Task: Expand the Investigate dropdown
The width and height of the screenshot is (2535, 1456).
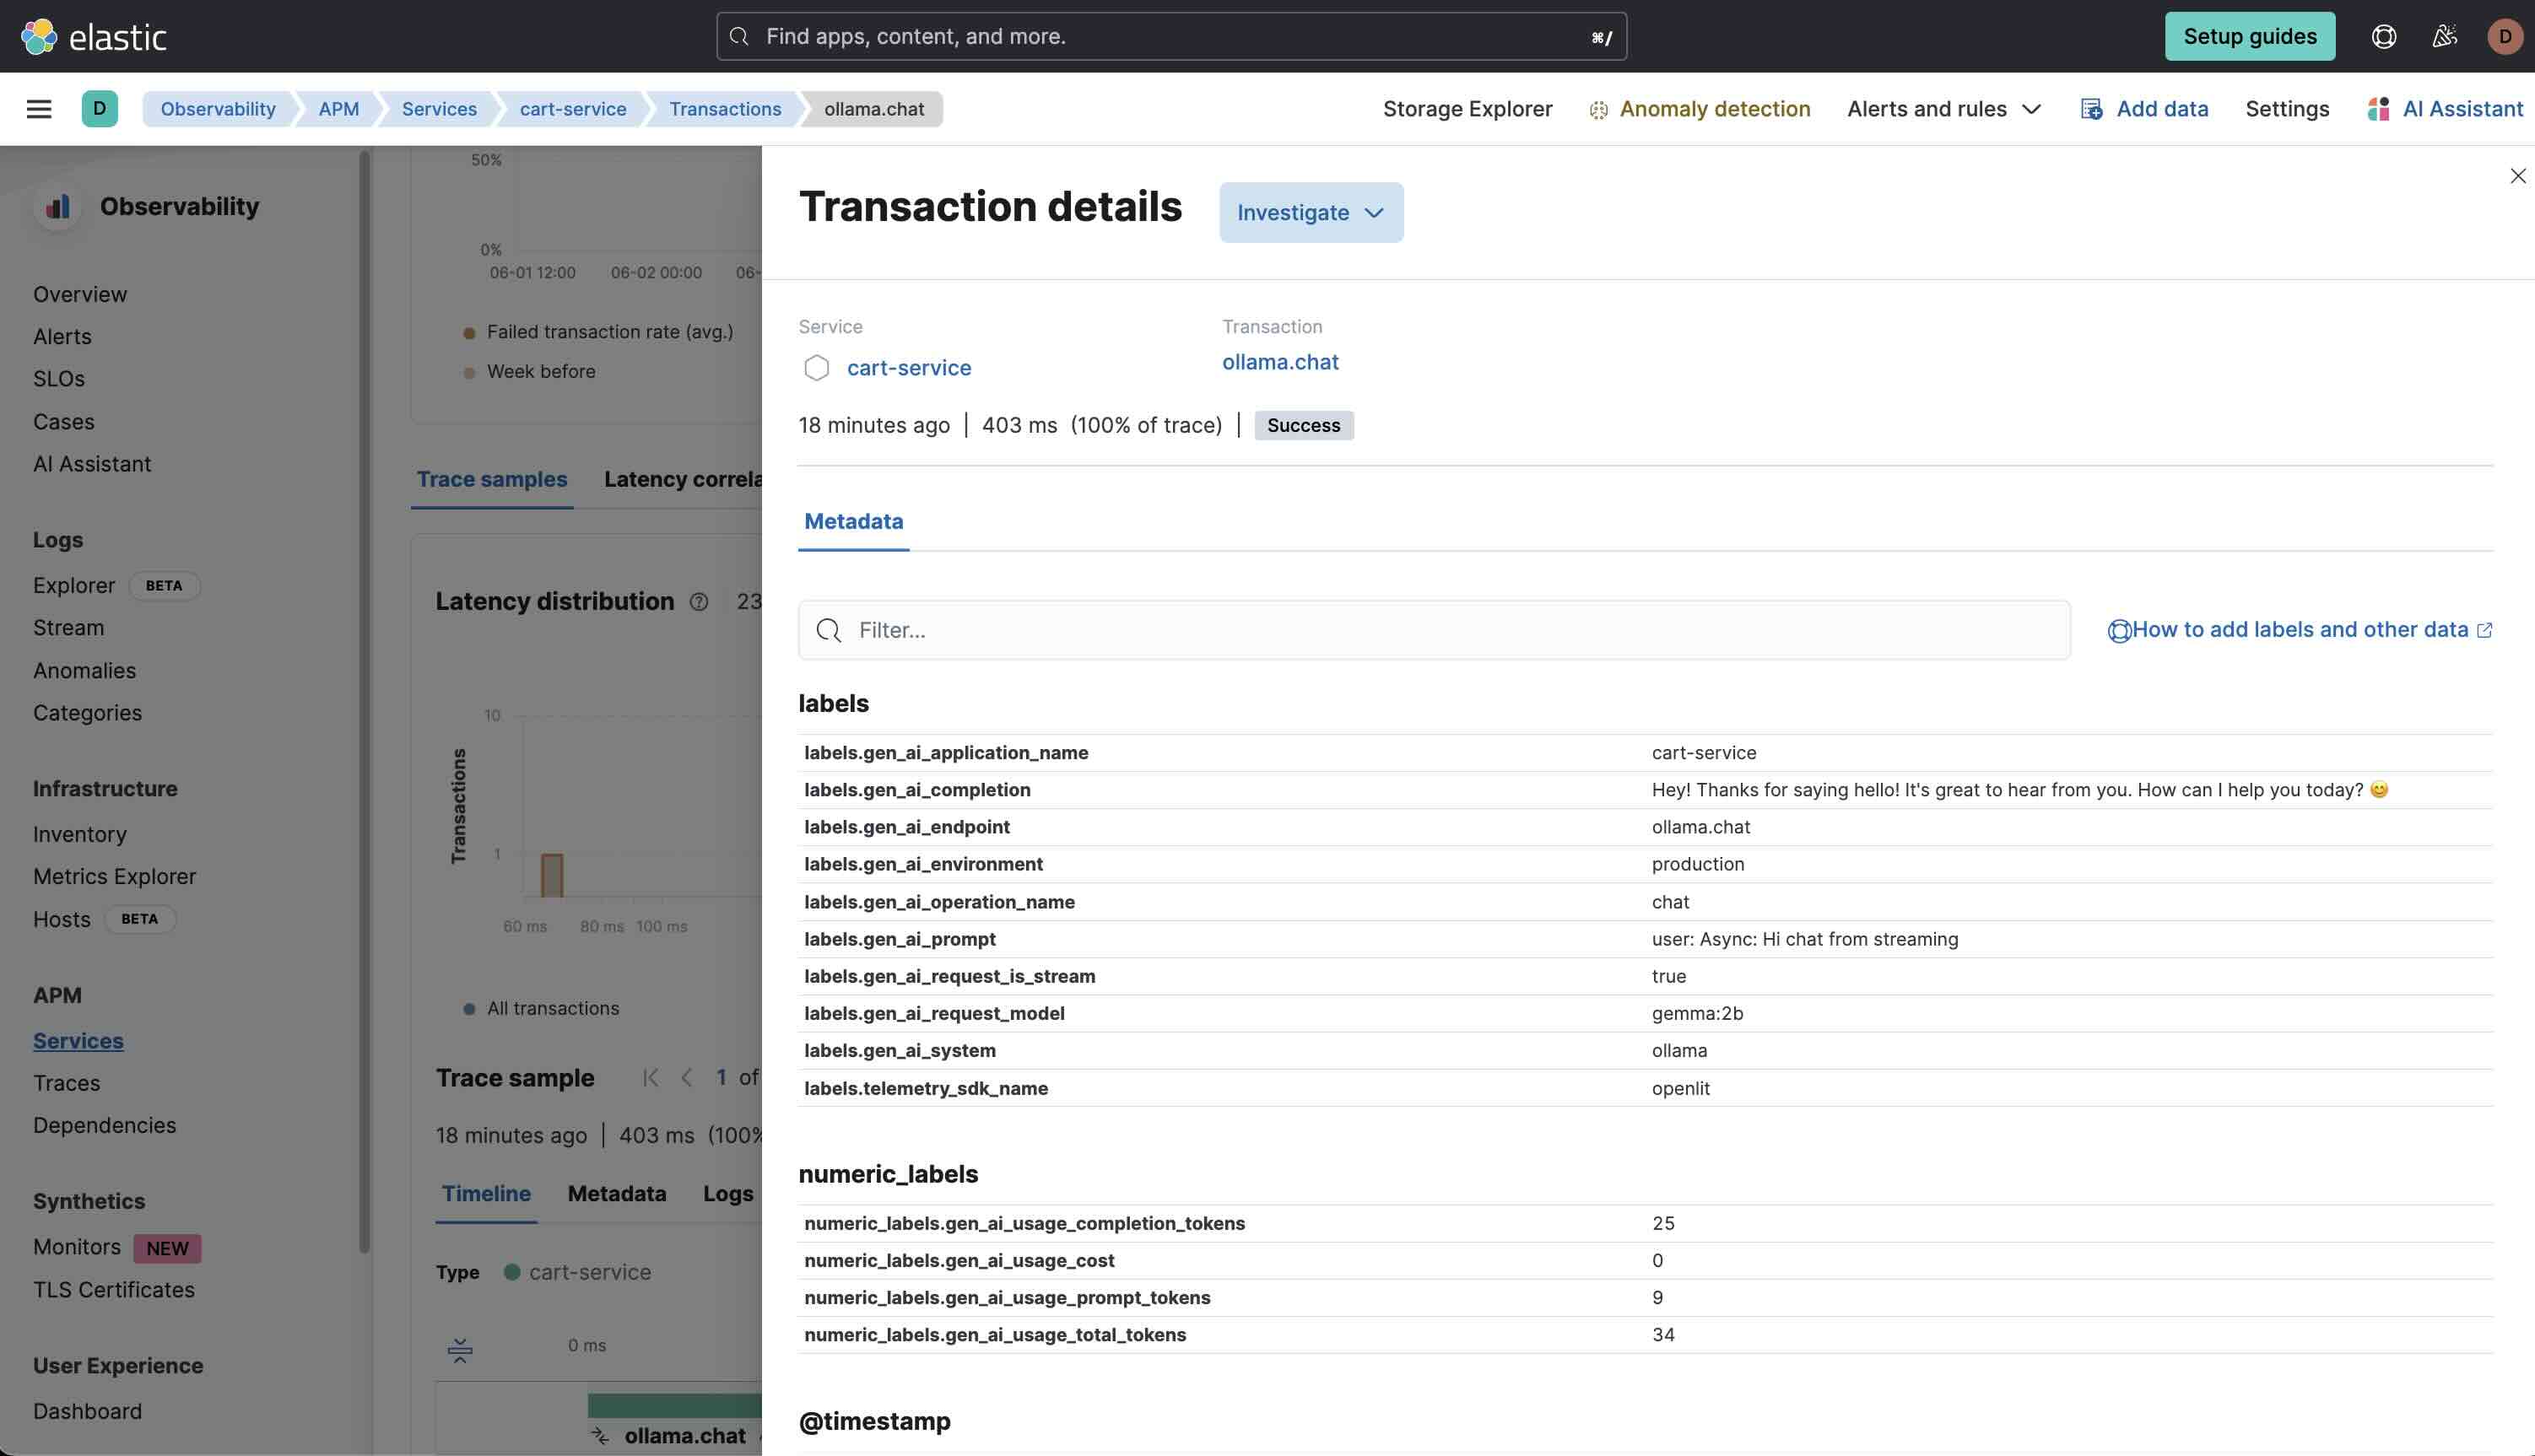Action: pos(1311,213)
